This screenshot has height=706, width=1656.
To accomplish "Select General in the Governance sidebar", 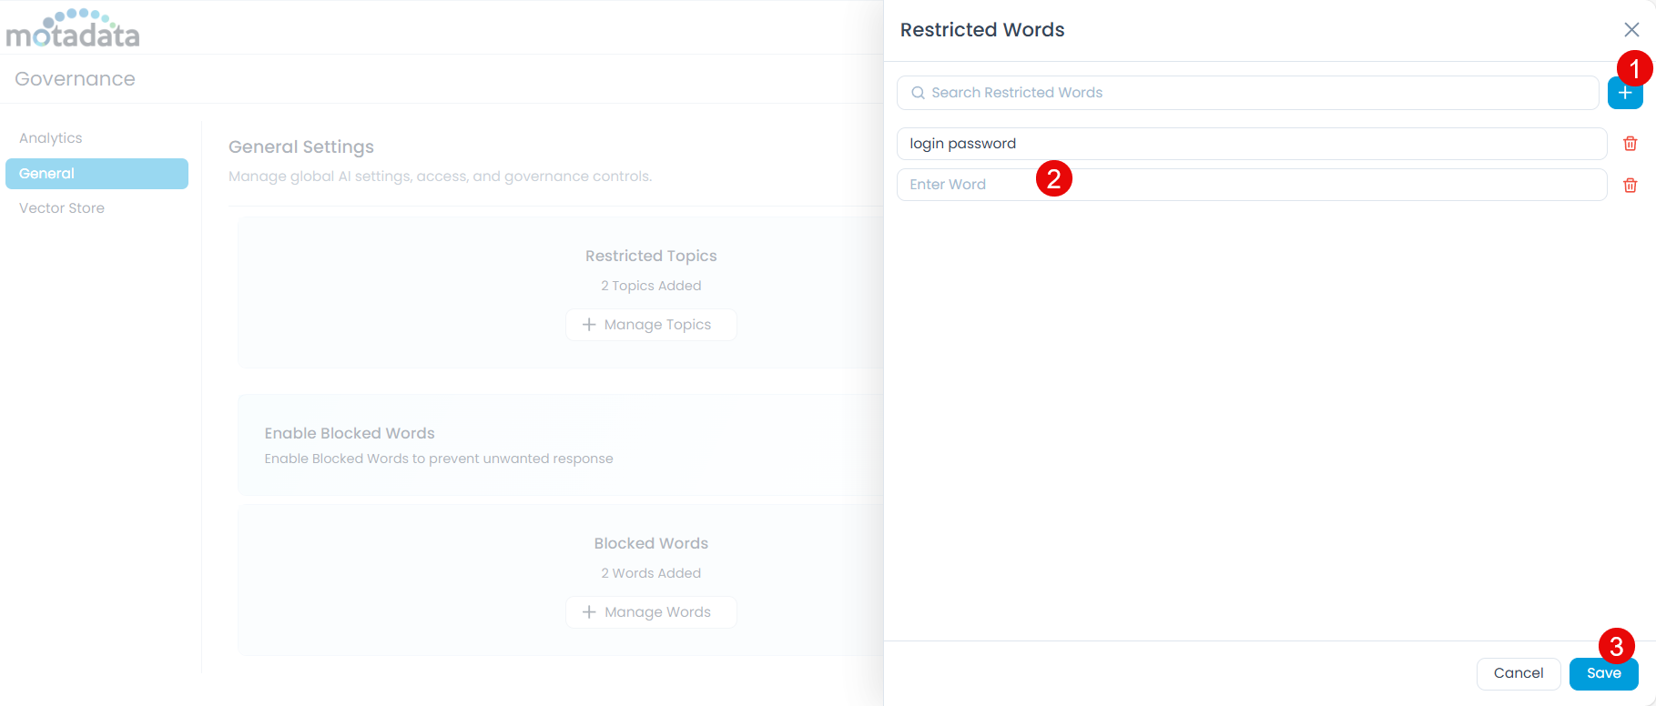I will click(x=97, y=174).
